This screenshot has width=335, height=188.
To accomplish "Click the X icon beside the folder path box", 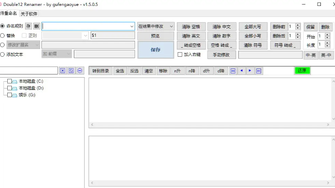I will click(x=63, y=71).
